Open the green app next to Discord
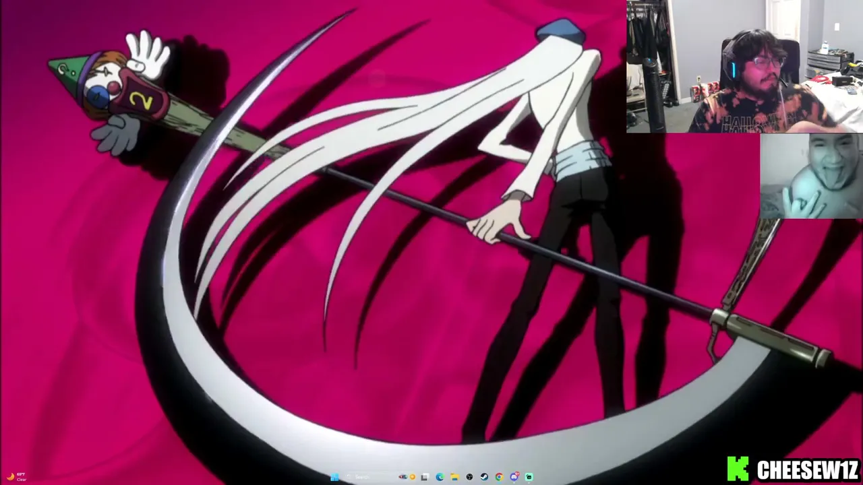Viewport: 863px width, 485px height. (x=529, y=477)
